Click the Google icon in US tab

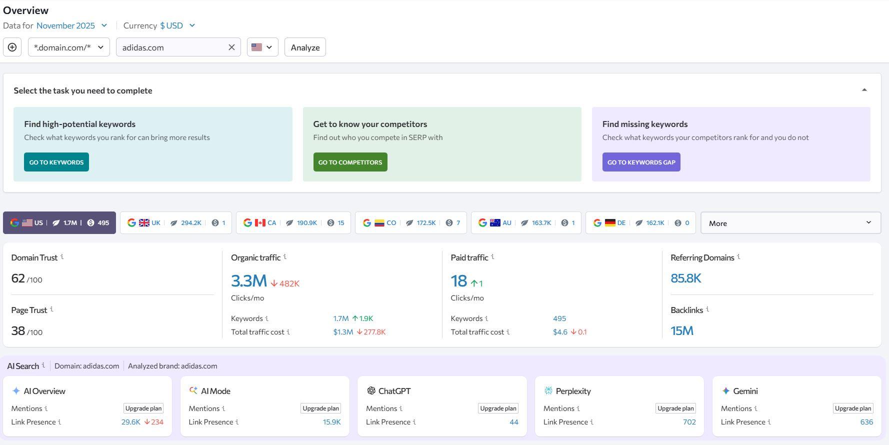pos(14,222)
